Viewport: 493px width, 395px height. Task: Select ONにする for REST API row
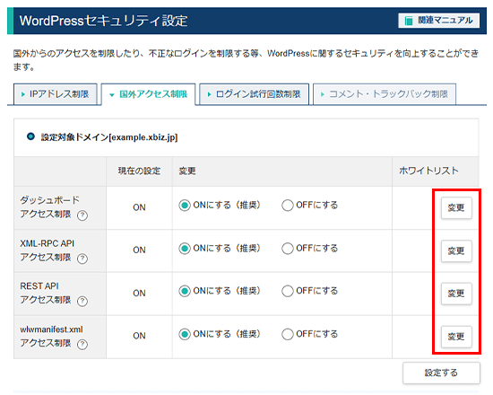coord(185,291)
